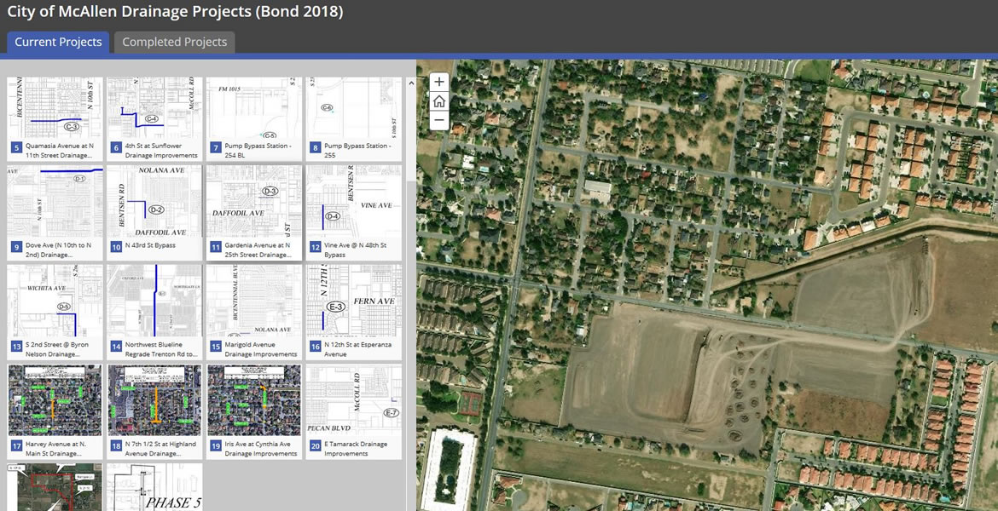998x511 pixels.
Task: Select 4th St at Sunflower project thumbnail
Action: click(154, 108)
